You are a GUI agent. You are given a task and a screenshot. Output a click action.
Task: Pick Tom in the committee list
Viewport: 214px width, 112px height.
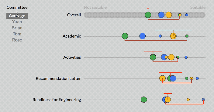(x=17, y=34)
